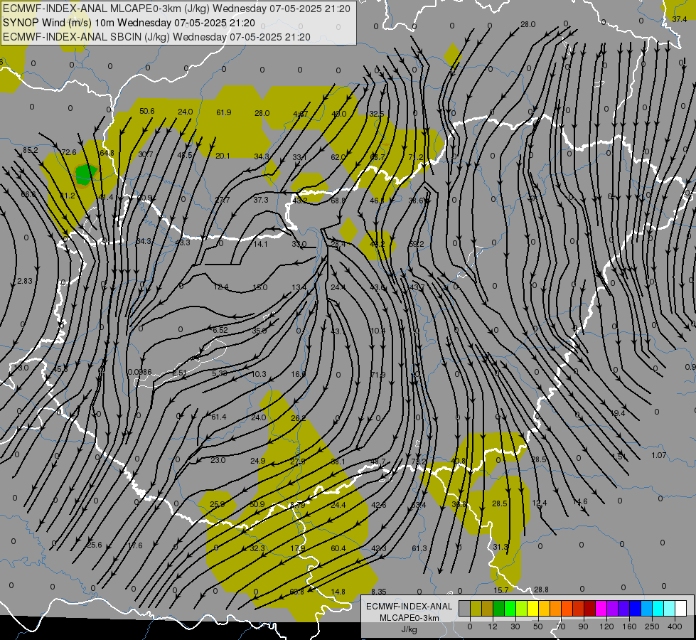This screenshot has height=640, width=696.
Task: Click the map value 26.2
Action: point(299,418)
